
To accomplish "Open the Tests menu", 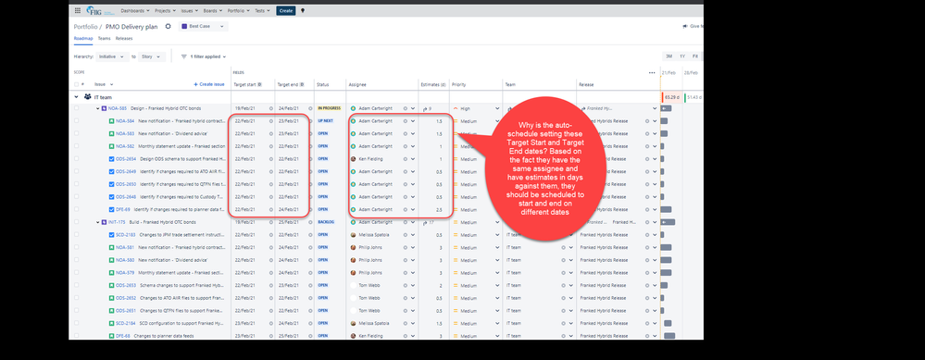I will point(262,10).
